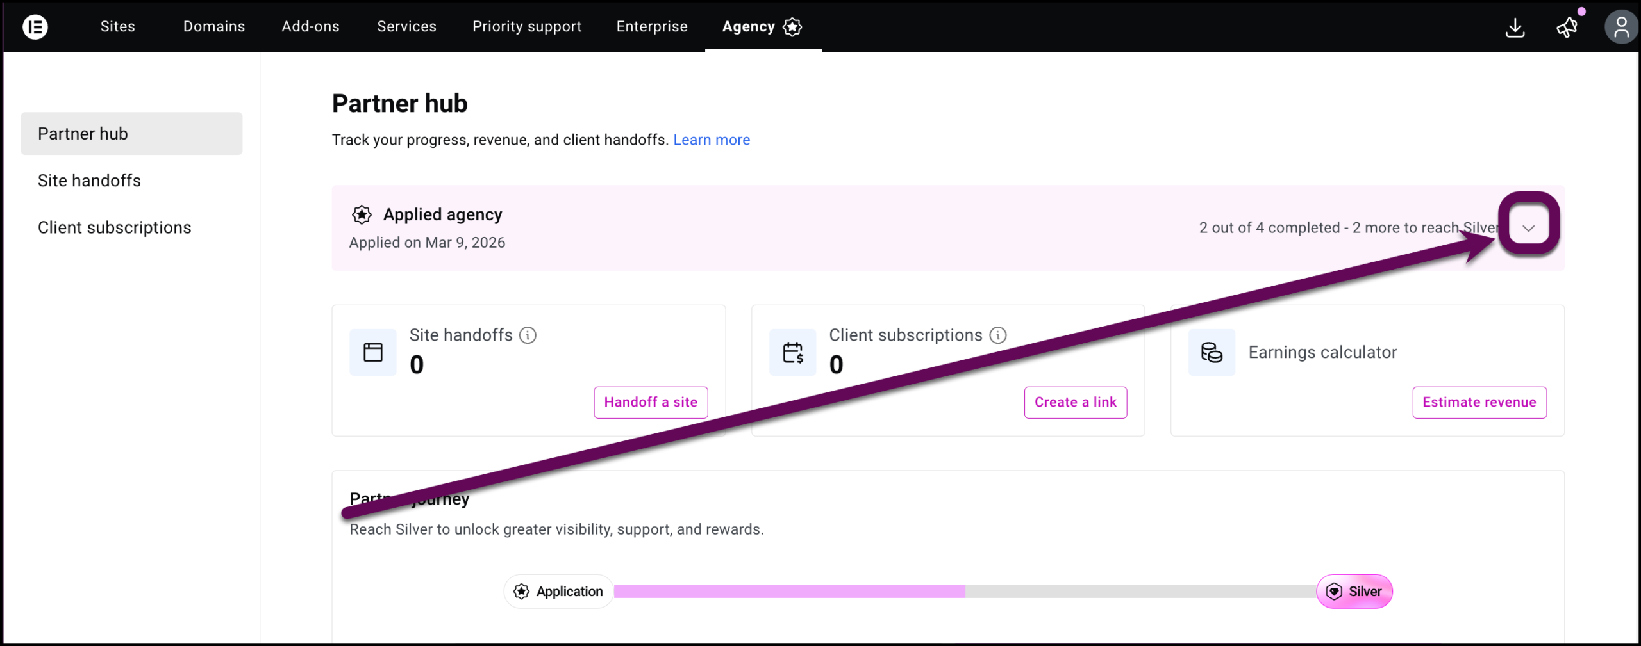Click the Silver badge on progress bar
The image size is (1641, 646).
1354,591
